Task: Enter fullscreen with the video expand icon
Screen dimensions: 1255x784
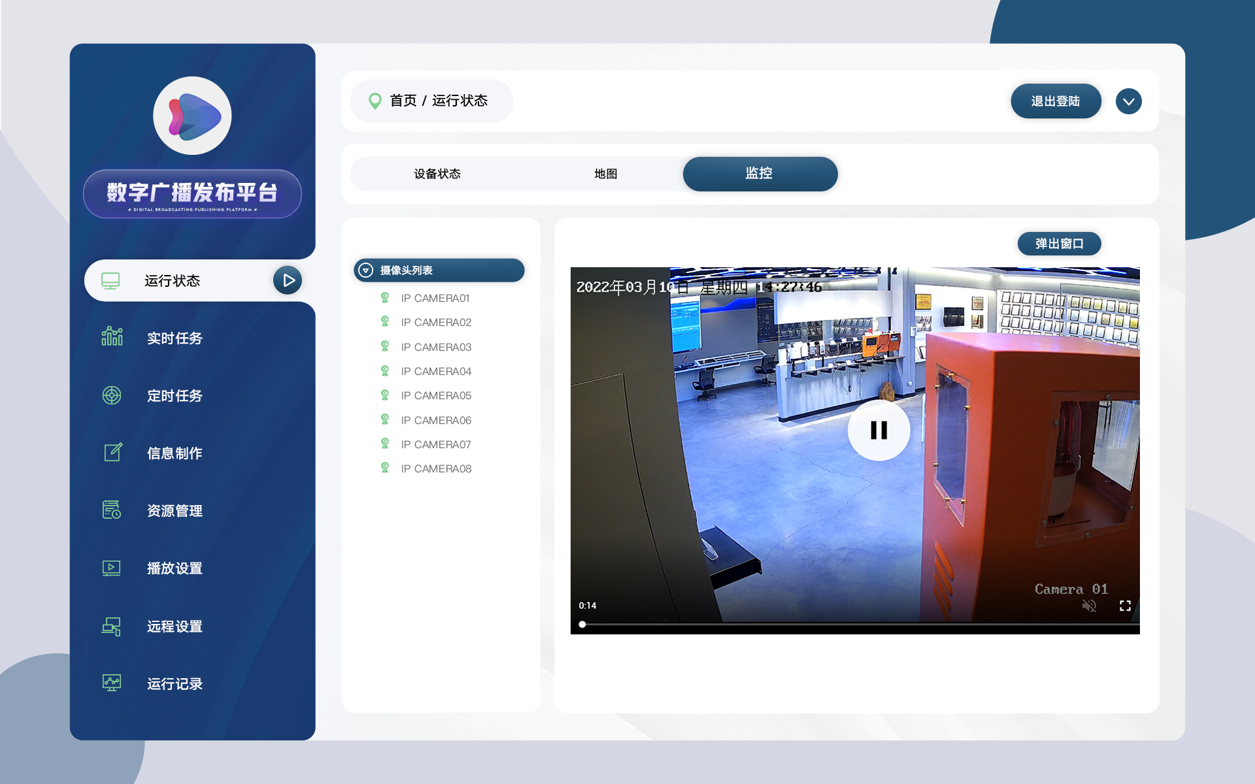Action: point(1125,606)
